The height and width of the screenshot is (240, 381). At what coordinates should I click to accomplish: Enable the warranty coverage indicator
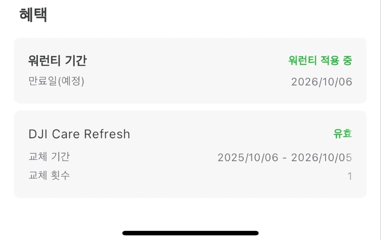[x=320, y=60]
